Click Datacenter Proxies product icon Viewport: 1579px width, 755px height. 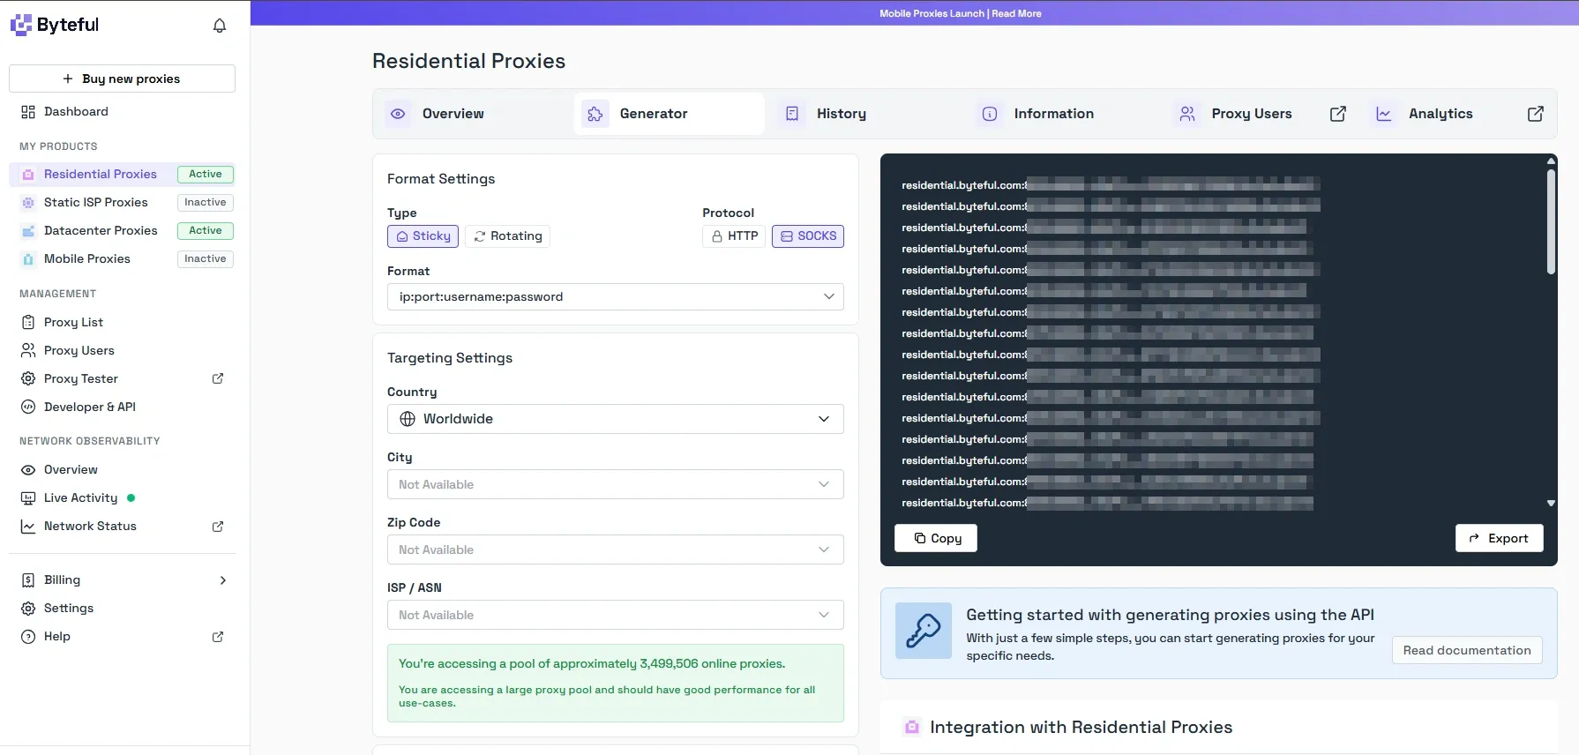click(28, 231)
